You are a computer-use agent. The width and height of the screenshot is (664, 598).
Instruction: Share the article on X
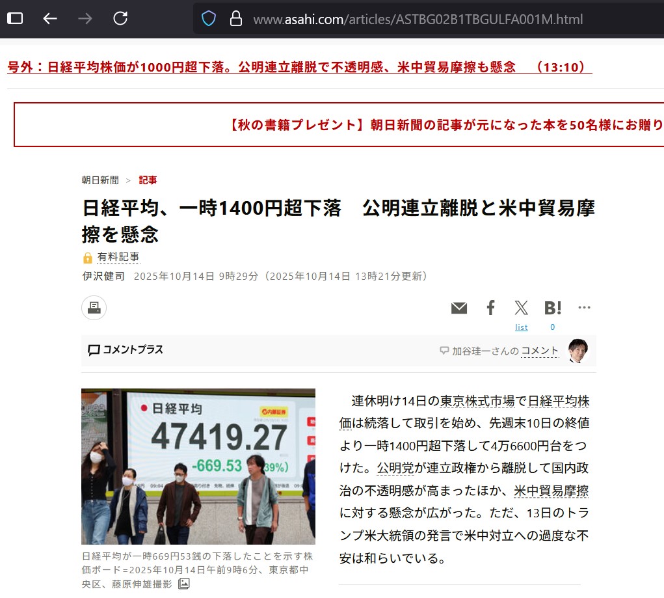click(522, 308)
